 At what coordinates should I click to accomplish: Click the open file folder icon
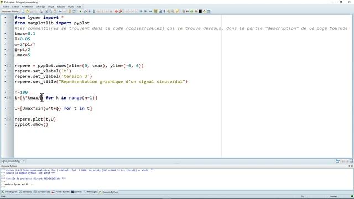click(x=27, y=11)
